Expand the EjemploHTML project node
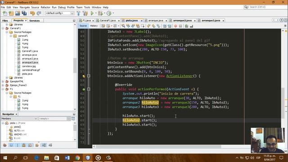Screen dimensions: 288x162 [x=3, y=81]
